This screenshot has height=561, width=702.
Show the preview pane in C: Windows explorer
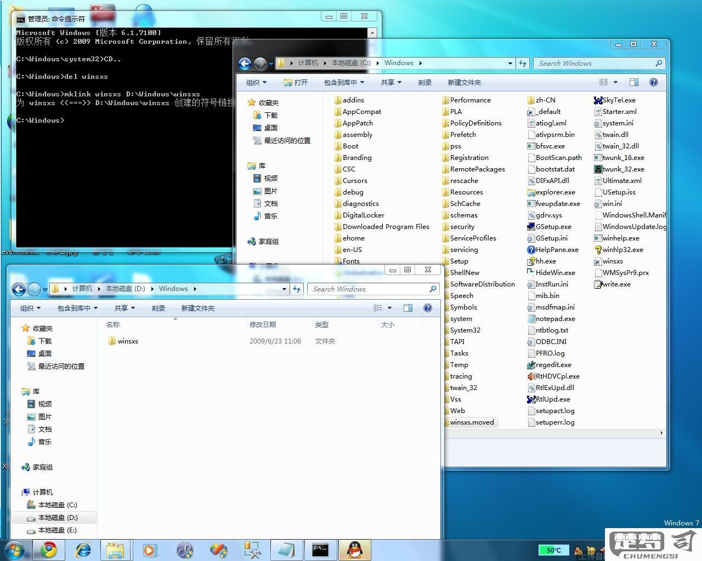(633, 82)
